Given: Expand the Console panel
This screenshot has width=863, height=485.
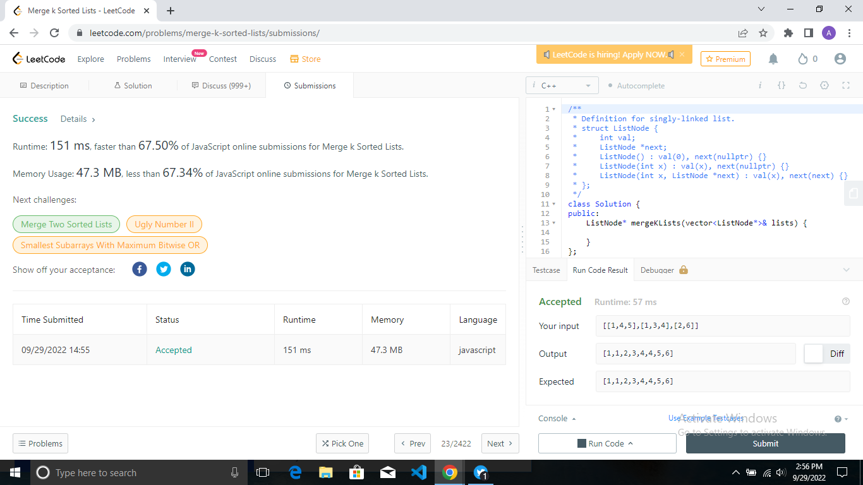Looking at the screenshot, I should (557, 419).
